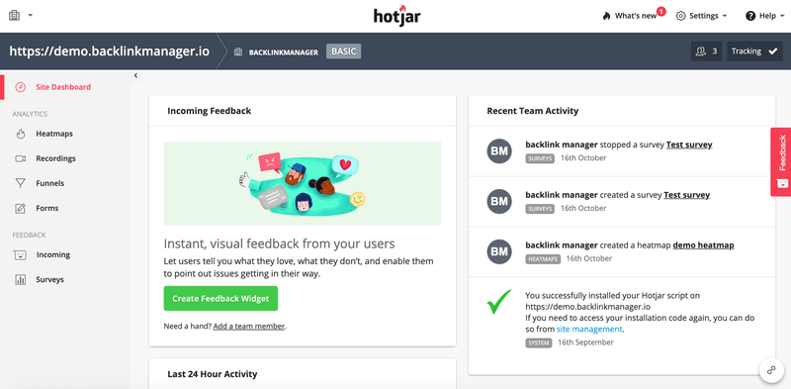
Task: Open the demo heatmap link
Action: [x=703, y=245]
